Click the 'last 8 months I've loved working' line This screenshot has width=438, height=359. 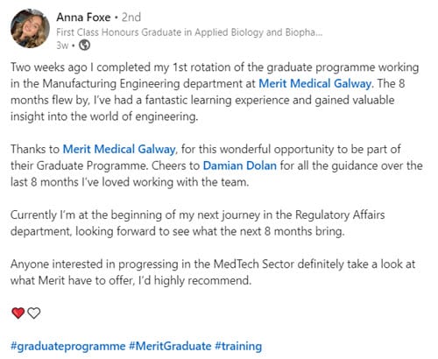click(130, 182)
